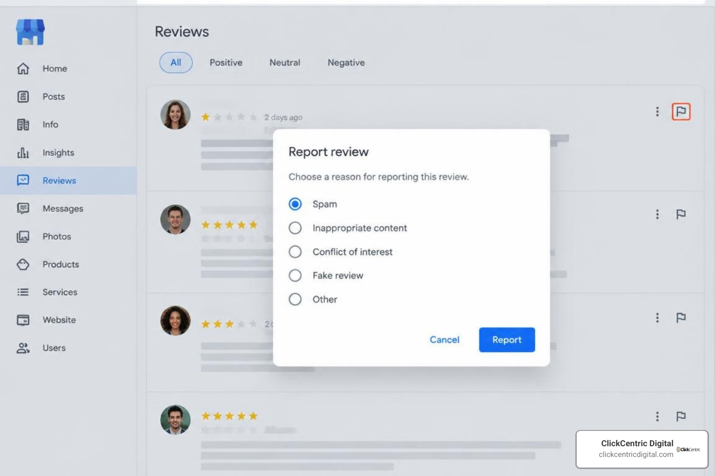
Task: Switch to the Neutral reviews filter
Action: coord(285,62)
